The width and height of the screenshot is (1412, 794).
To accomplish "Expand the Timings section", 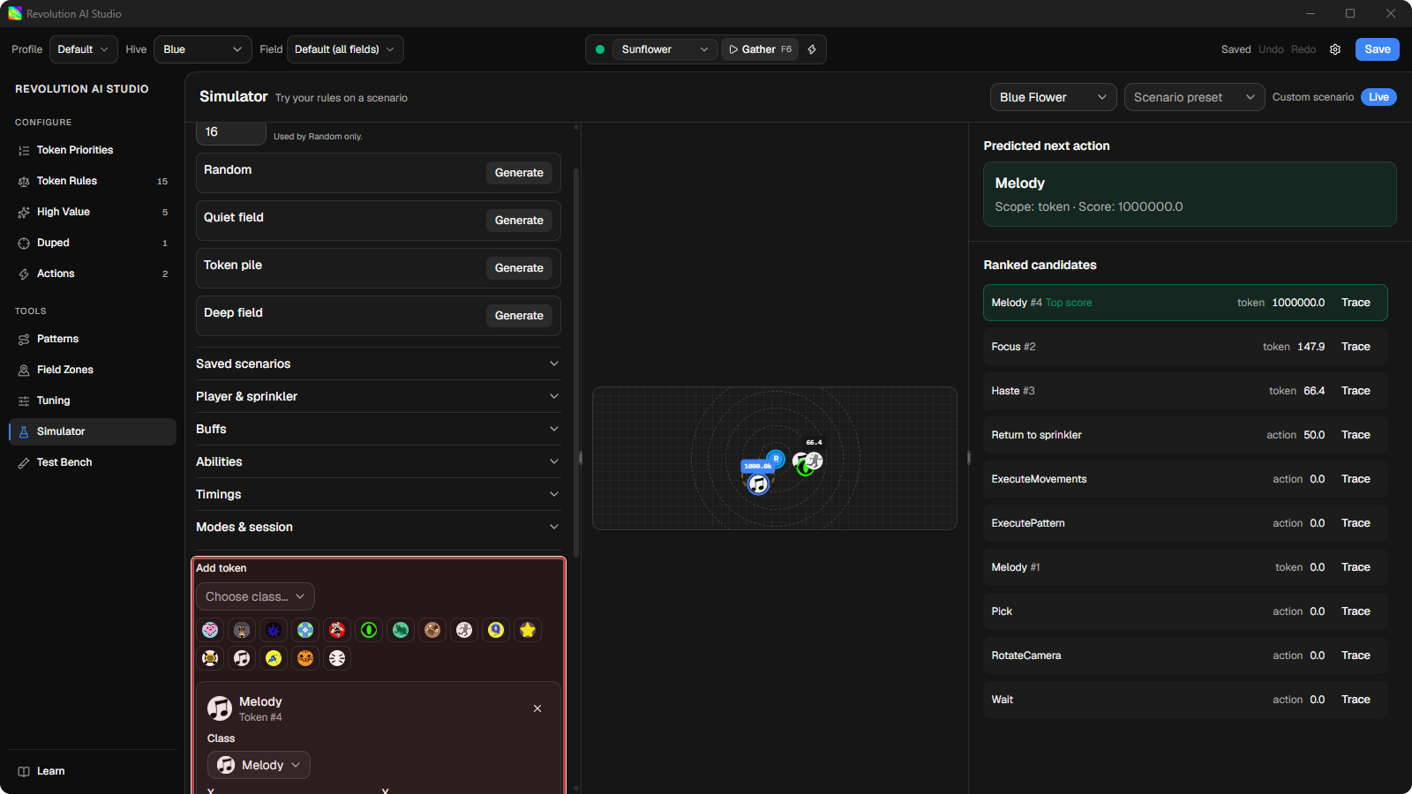I will (x=378, y=494).
